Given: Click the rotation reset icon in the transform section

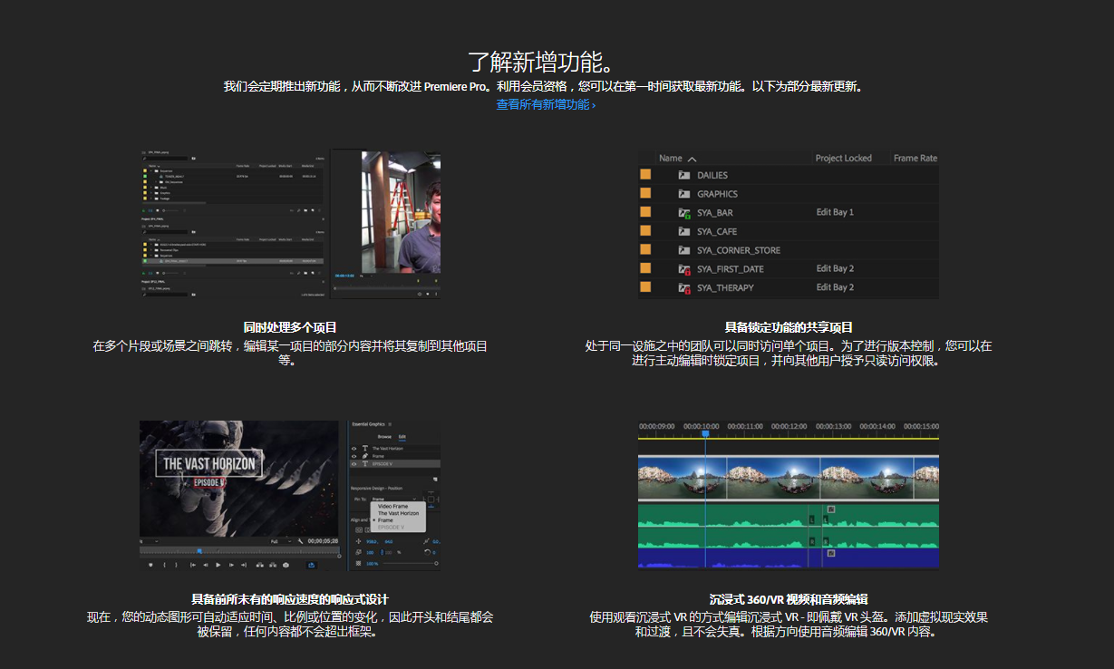Looking at the screenshot, I should 427,552.
